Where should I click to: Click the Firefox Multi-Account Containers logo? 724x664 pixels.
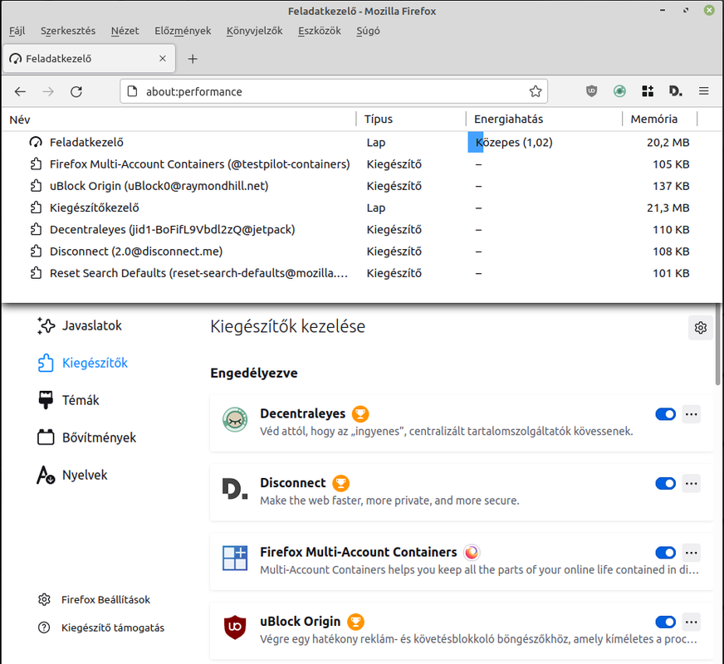tap(235, 558)
